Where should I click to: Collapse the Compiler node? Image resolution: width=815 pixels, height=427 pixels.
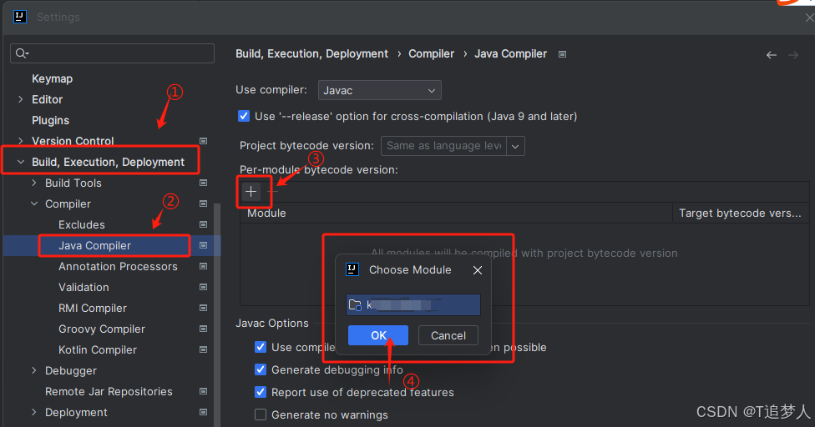coord(34,203)
